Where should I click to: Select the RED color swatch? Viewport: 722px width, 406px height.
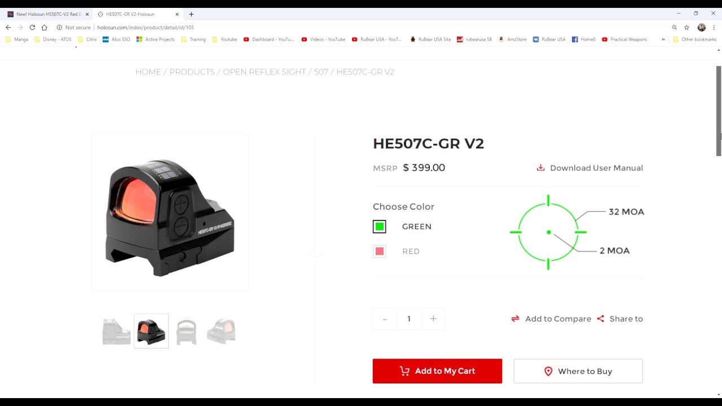point(380,251)
